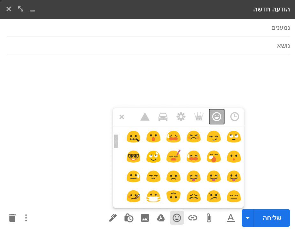Insert the unamused face emoji
The image size is (295, 231).
coord(153,176)
